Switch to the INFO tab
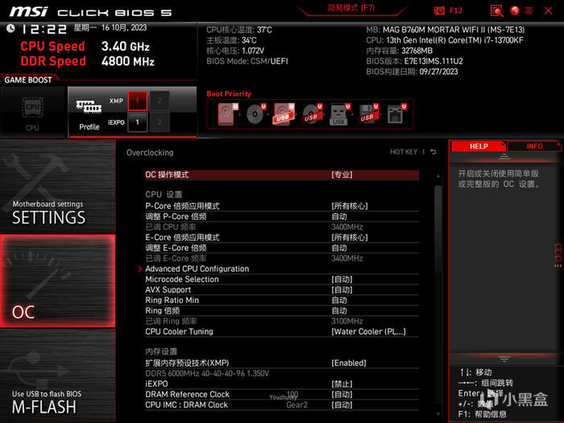 pos(534,146)
